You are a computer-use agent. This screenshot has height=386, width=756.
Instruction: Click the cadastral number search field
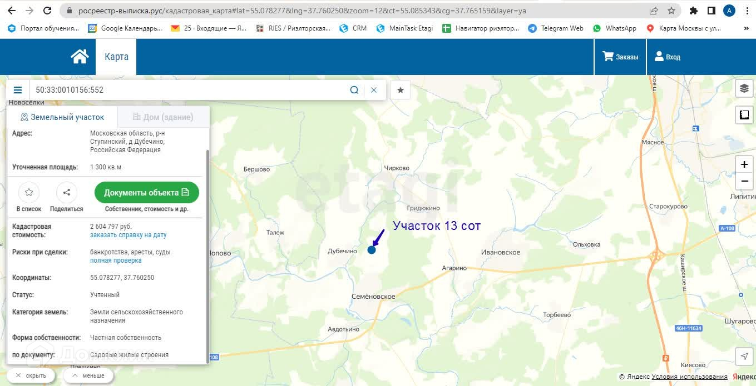(188, 90)
